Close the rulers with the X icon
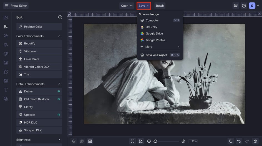The width and height of the screenshot is (262, 146). [259, 14]
